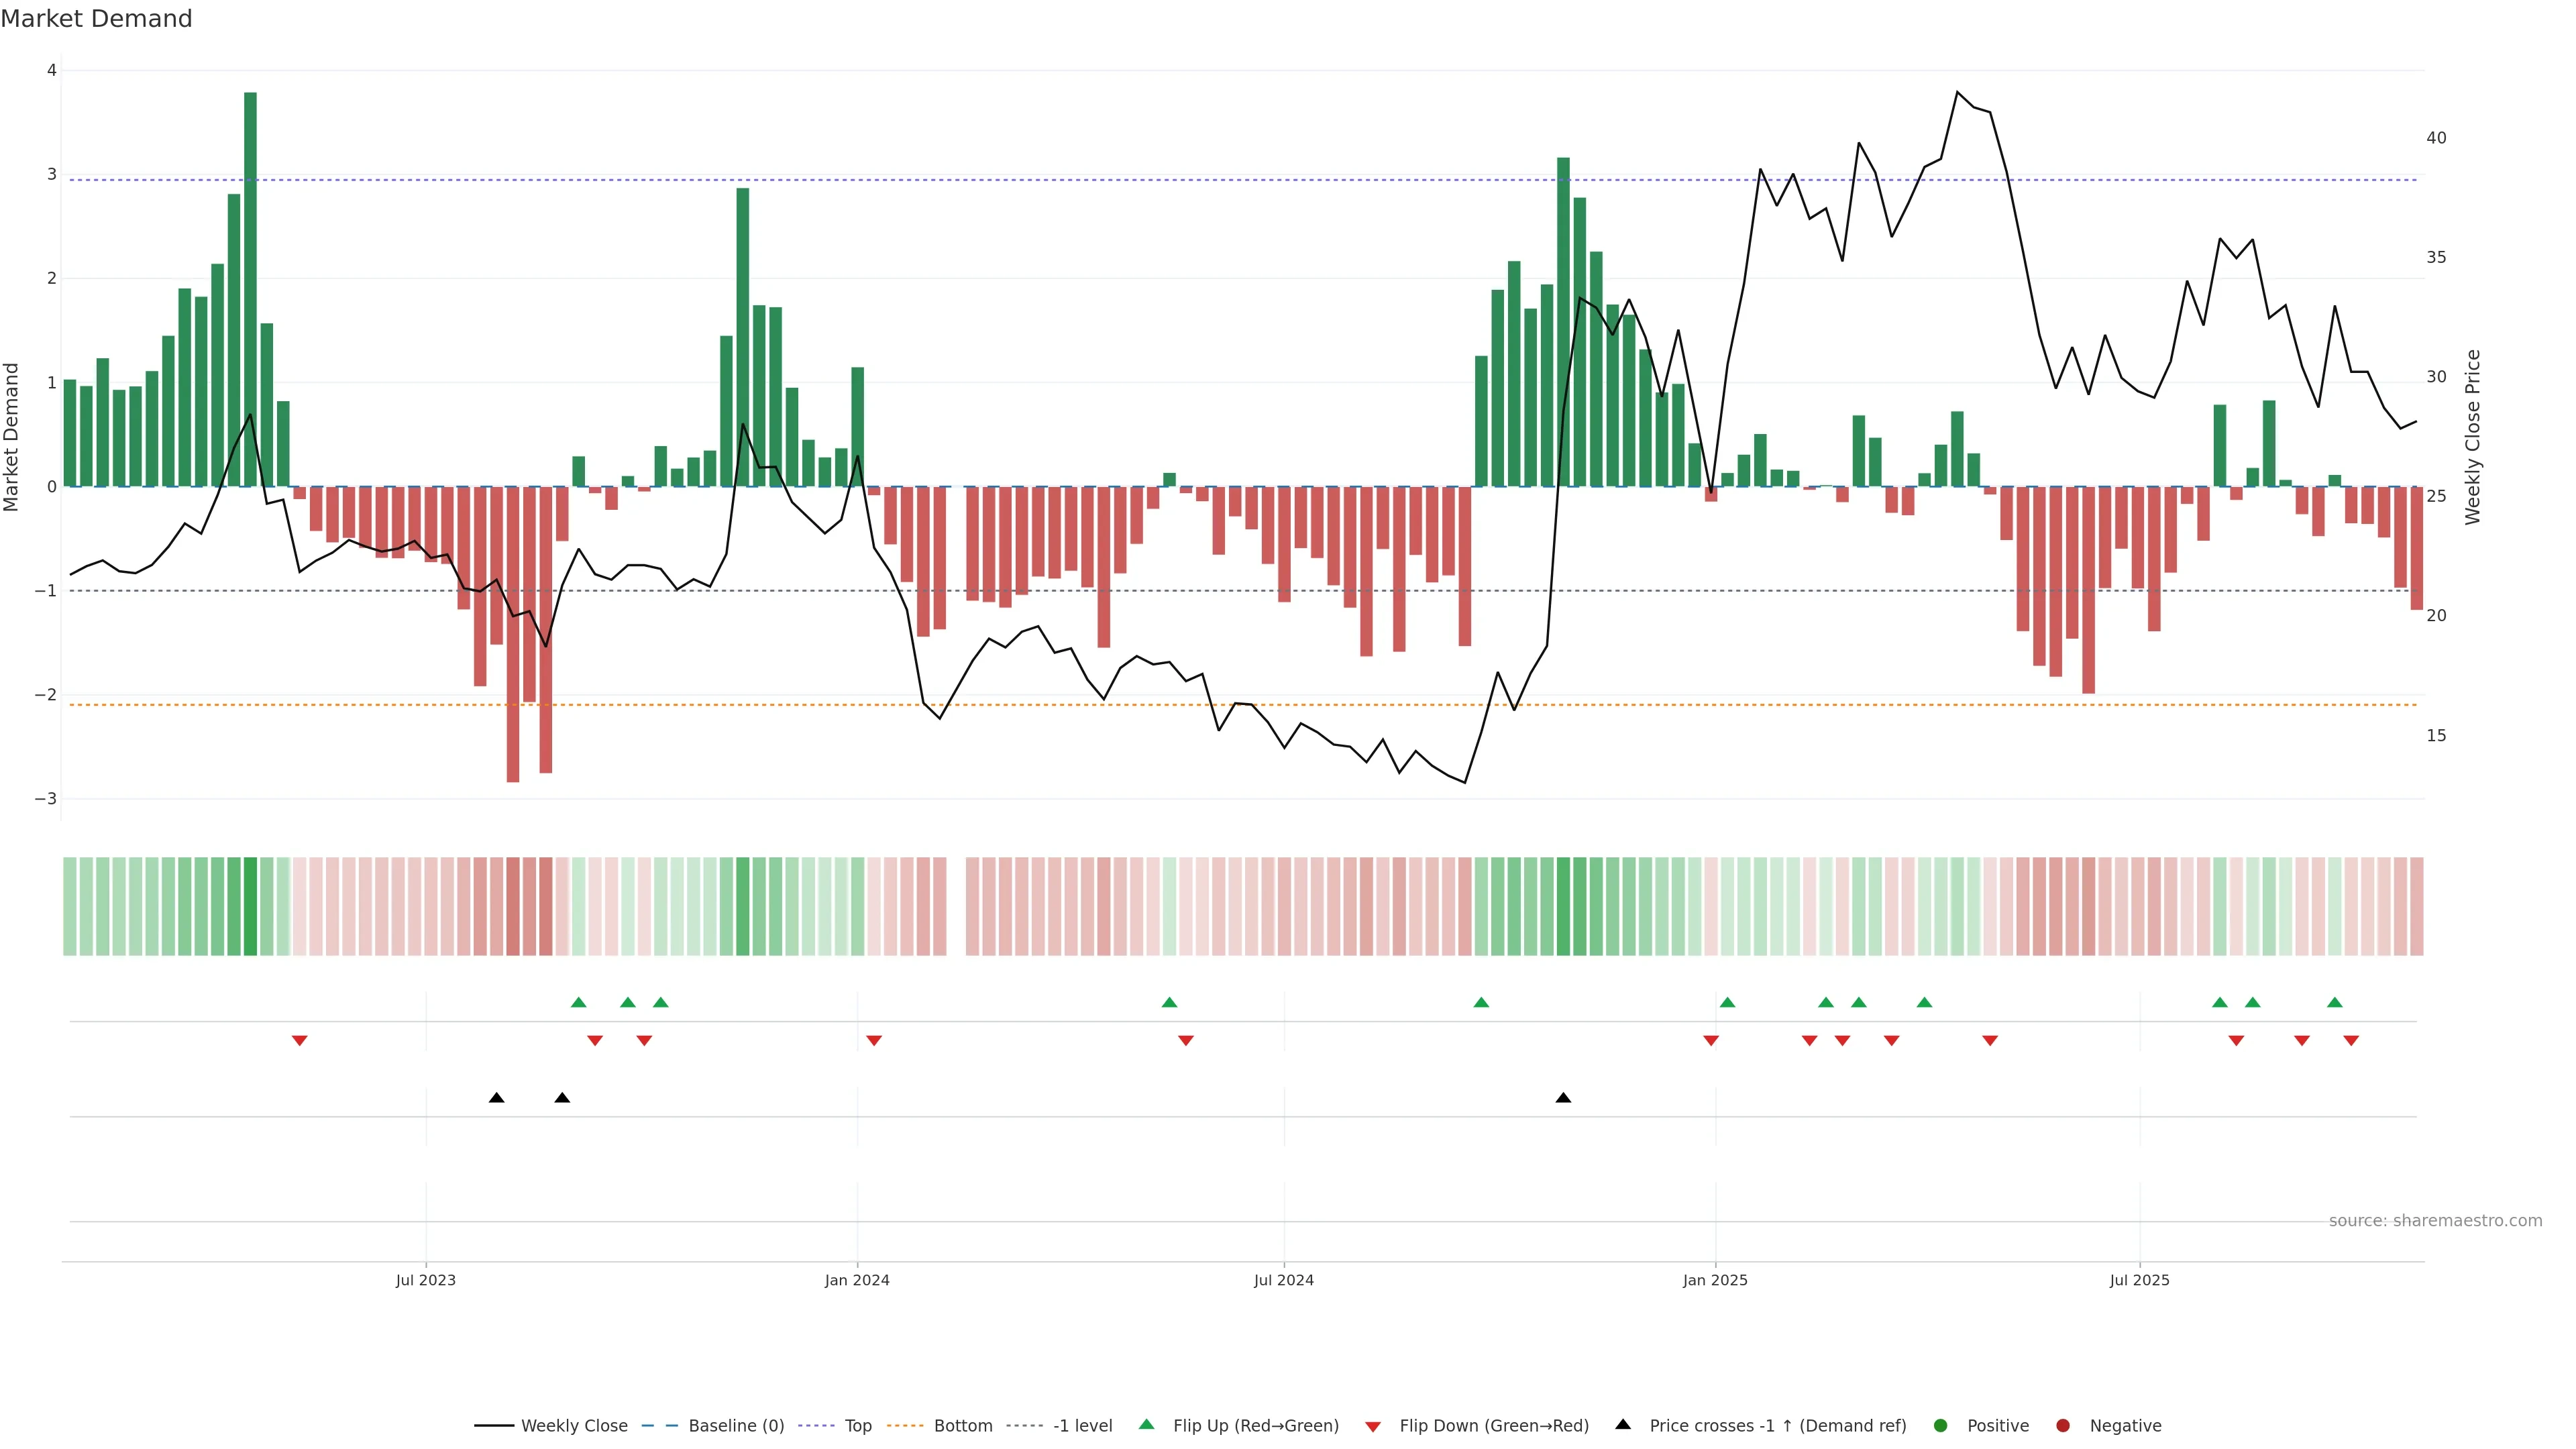This screenshot has height=1449, width=2576.
Task: Click the Market Demand chart title
Action: coord(96,19)
